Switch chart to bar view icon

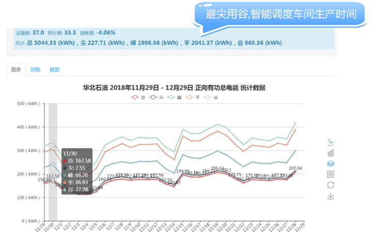pyautogui.click(x=331, y=153)
